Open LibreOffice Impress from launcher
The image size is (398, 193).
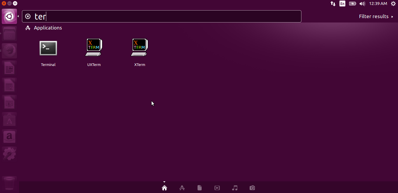pos(9,102)
